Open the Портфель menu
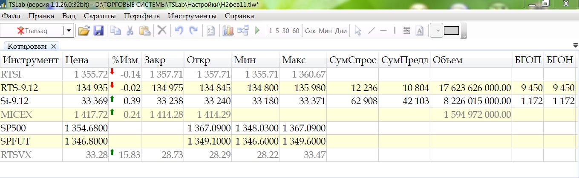The height and width of the screenshot is (178, 579). [141, 16]
